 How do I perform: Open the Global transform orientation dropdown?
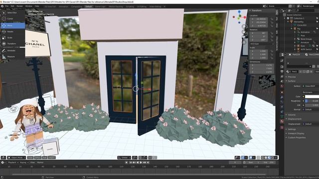click(x=124, y=158)
